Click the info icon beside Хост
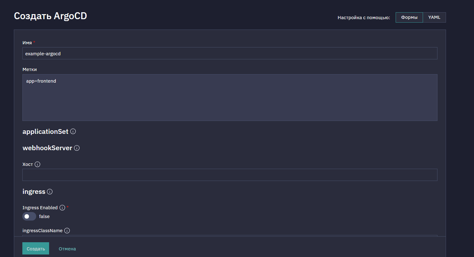The height and width of the screenshot is (257, 474). pyautogui.click(x=37, y=164)
